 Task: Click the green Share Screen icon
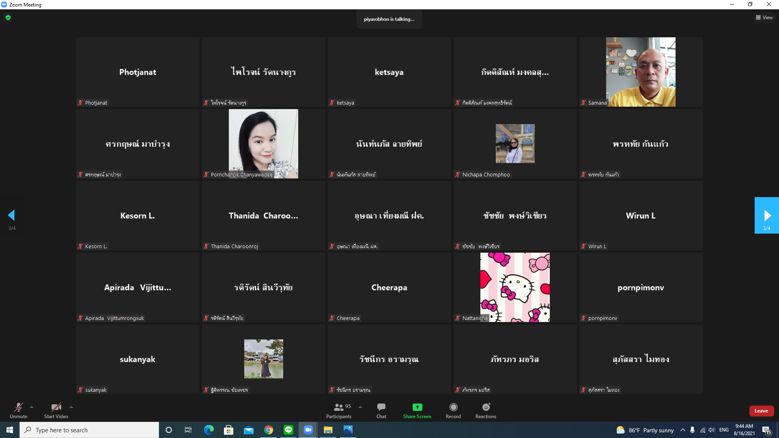(417, 407)
